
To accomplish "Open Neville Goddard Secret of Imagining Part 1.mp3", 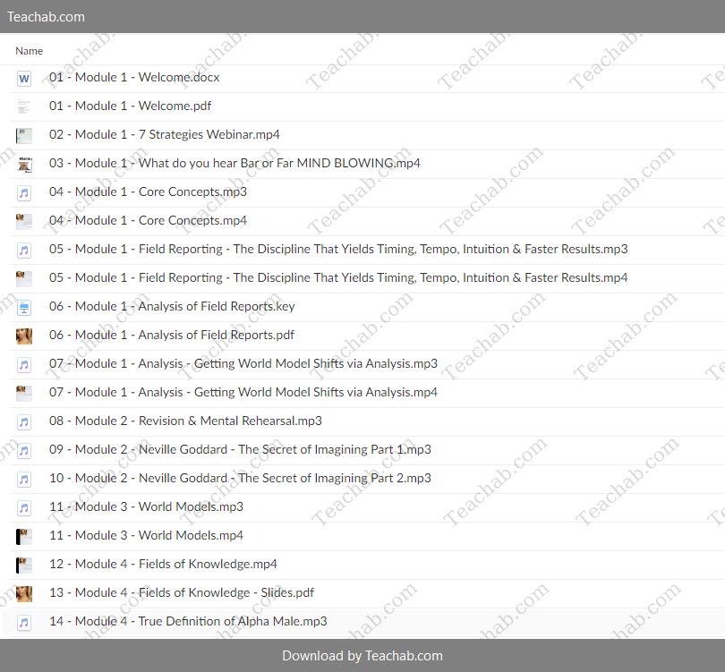I will point(240,450).
